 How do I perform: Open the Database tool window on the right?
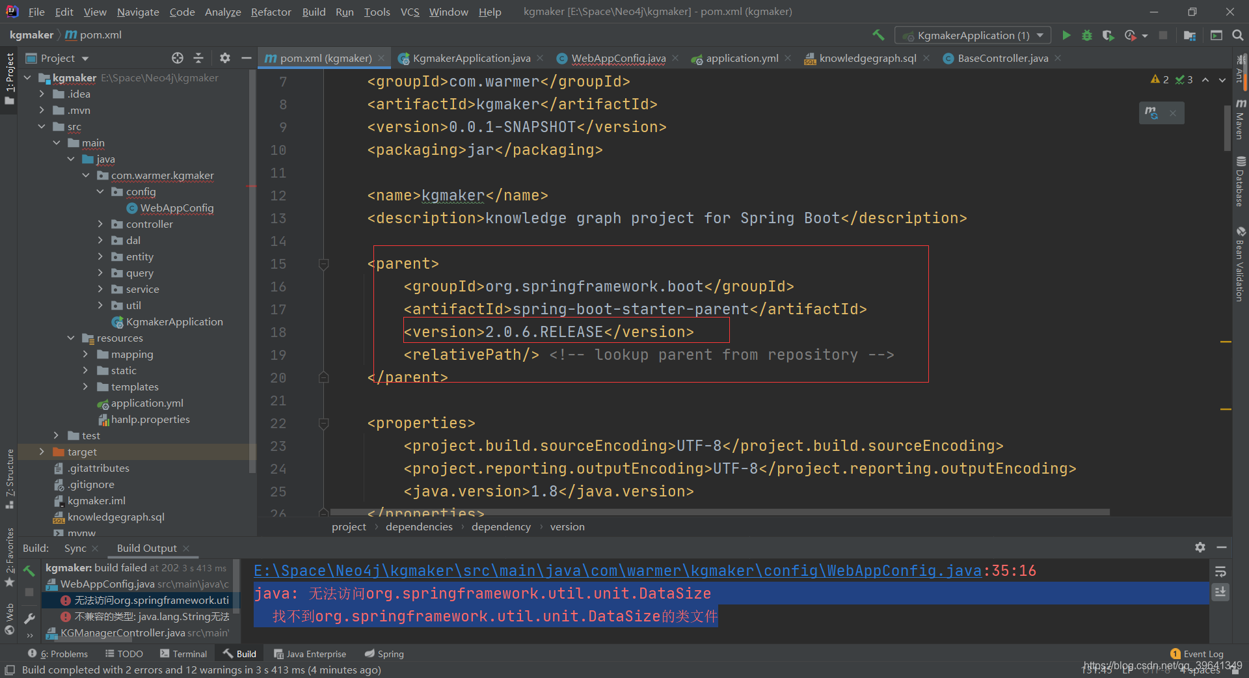1240,176
